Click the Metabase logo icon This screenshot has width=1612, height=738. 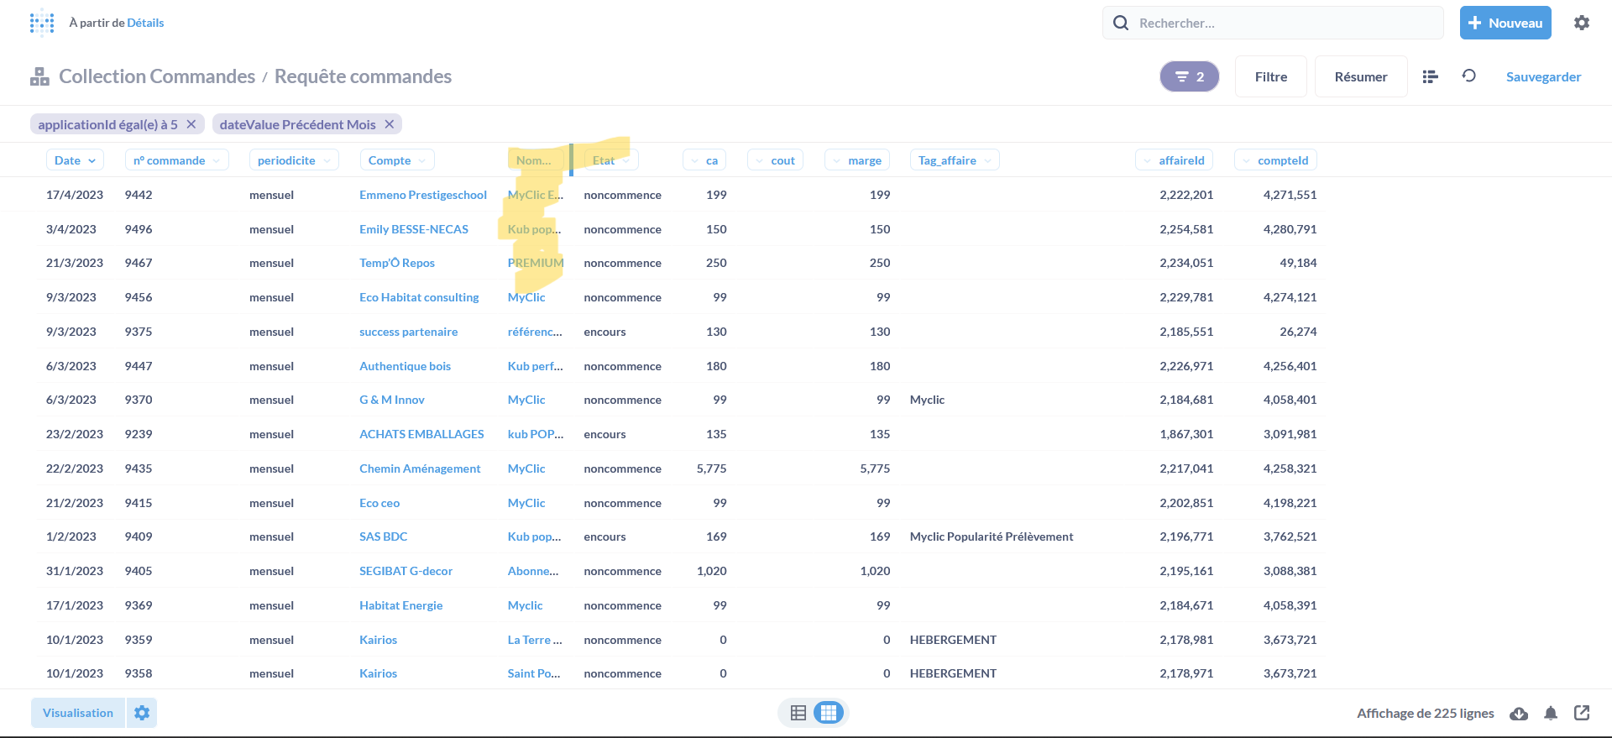[42, 24]
